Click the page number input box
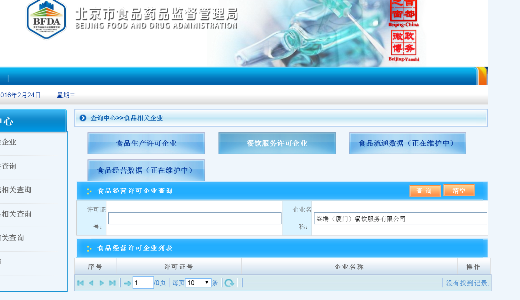The width and height of the screenshot is (520, 300). click(143, 283)
